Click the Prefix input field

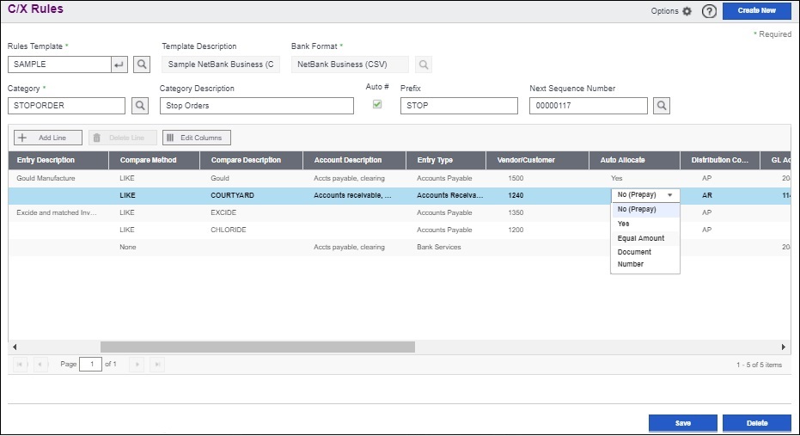(459, 106)
